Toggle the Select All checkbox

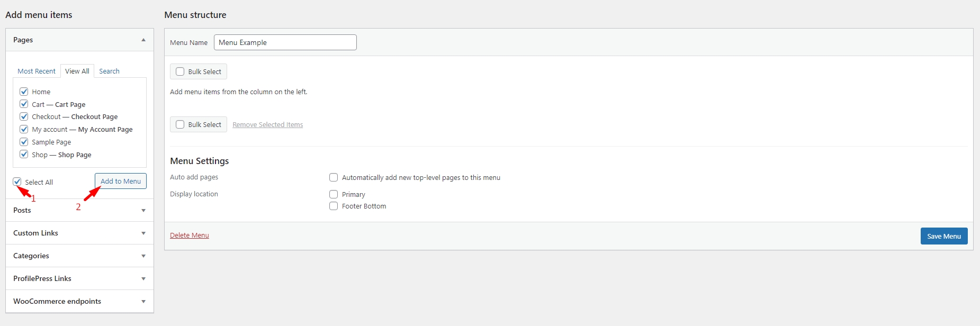[x=17, y=182]
